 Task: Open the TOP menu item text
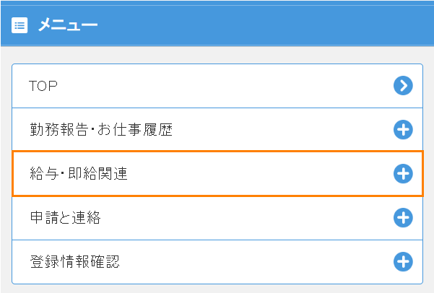point(43,86)
